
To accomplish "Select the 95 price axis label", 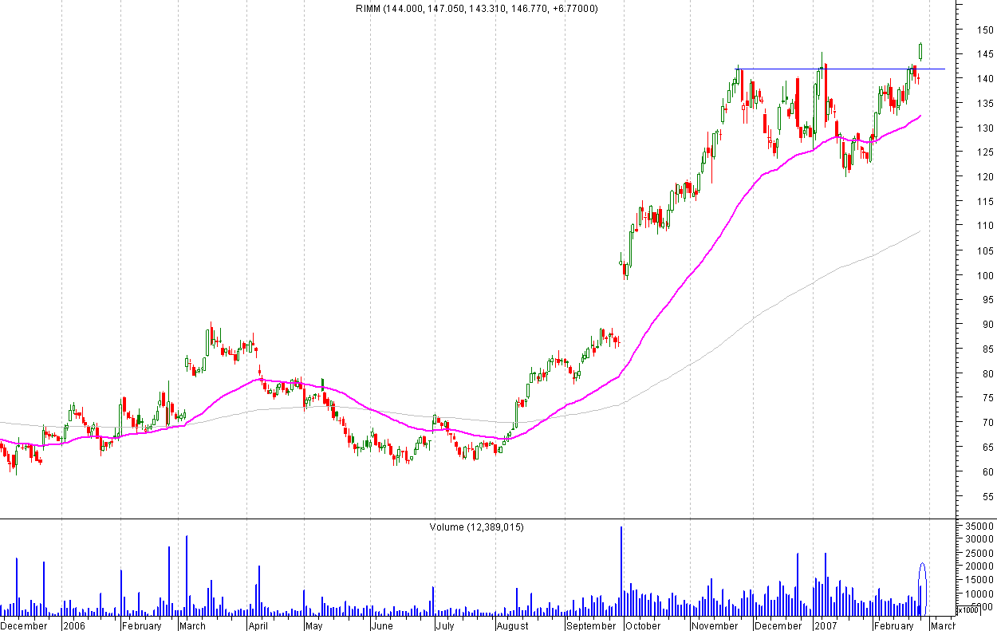I will click(987, 300).
